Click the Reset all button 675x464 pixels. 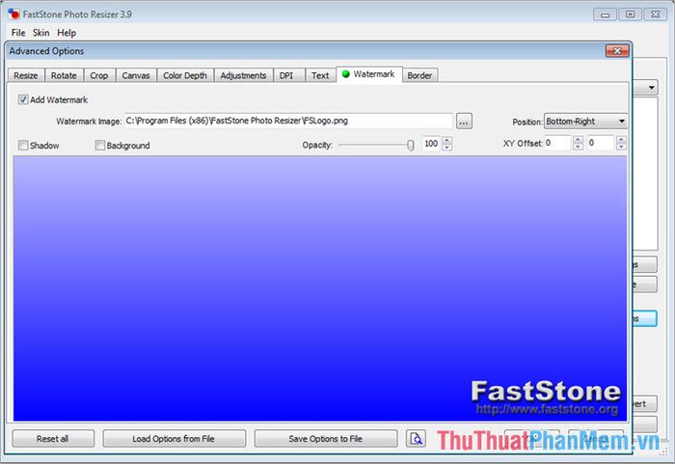52,439
